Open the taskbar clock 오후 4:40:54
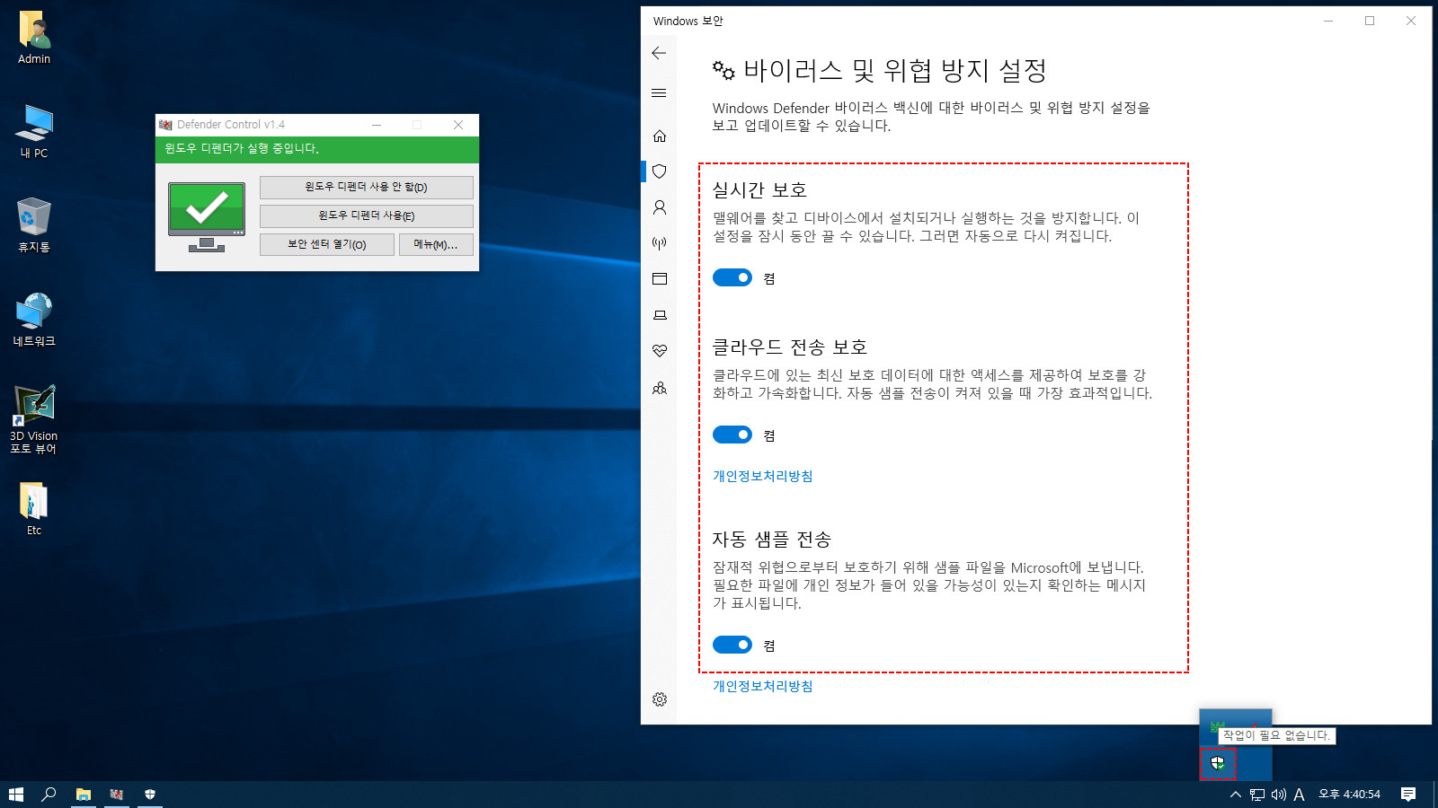 pyautogui.click(x=1349, y=795)
